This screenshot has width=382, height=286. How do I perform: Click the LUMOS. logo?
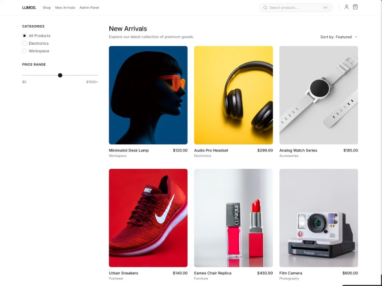pos(29,8)
